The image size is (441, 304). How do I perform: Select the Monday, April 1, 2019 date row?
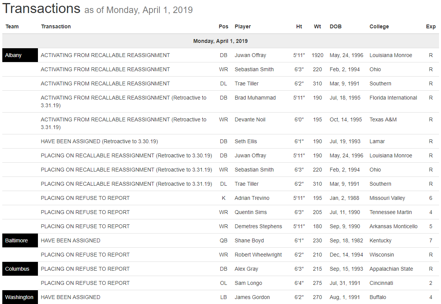click(220, 41)
